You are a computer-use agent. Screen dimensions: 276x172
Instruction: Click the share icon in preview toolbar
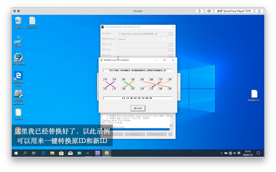199,11
